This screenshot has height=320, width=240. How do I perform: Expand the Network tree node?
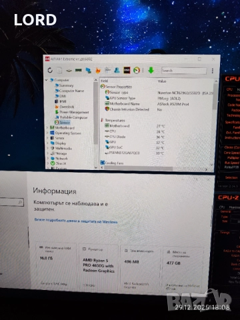pos(47,159)
